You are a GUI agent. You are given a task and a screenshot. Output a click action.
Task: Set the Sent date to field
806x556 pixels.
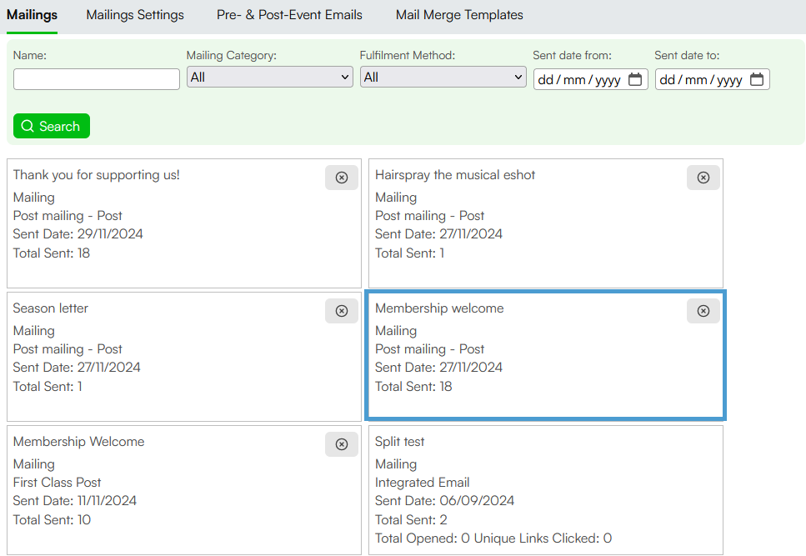713,79
